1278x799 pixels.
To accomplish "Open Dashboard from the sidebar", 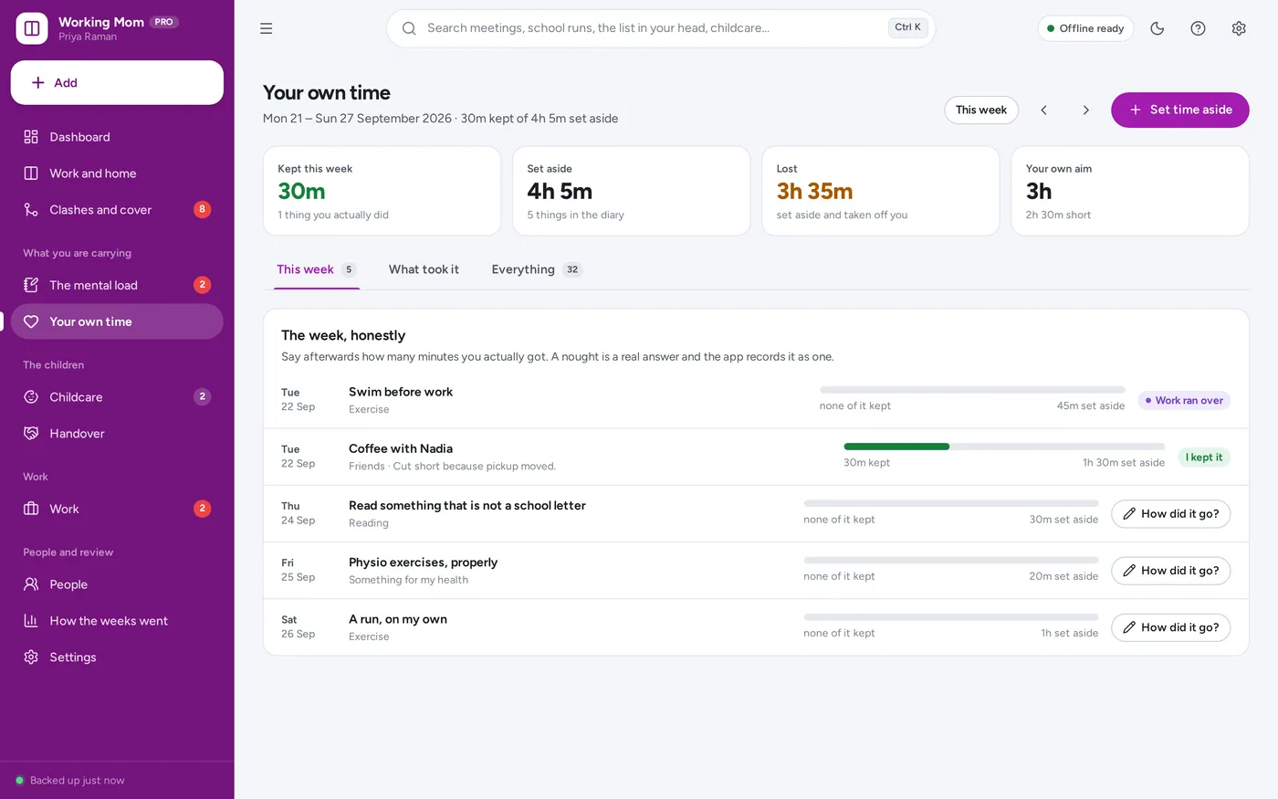I will (x=117, y=137).
